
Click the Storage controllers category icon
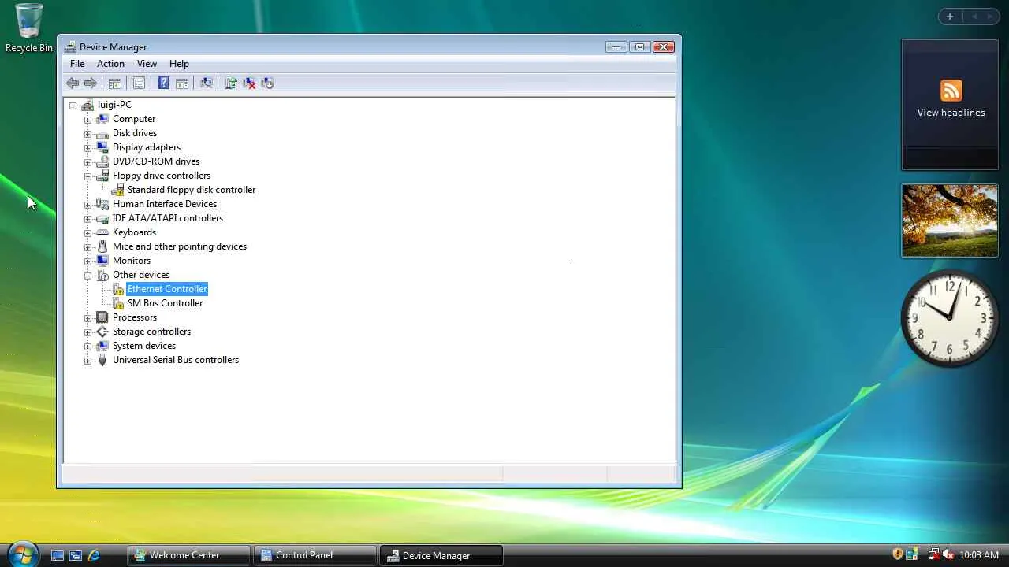pyautogui.click(x=102, y=332)
